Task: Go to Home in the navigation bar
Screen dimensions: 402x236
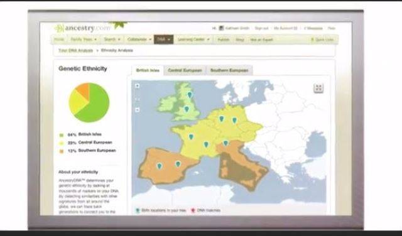Action: (59, 40)
